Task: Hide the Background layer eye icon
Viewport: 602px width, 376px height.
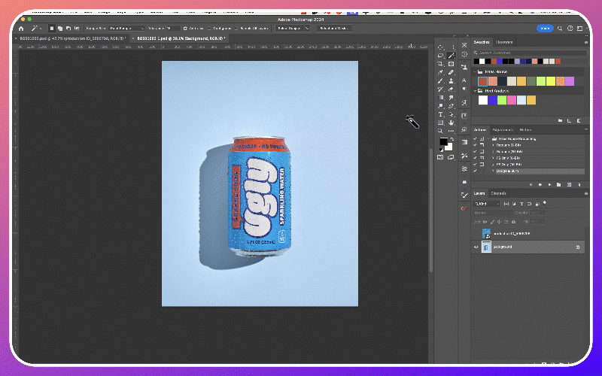Action: pyautogui.click(x=476, y=247)
